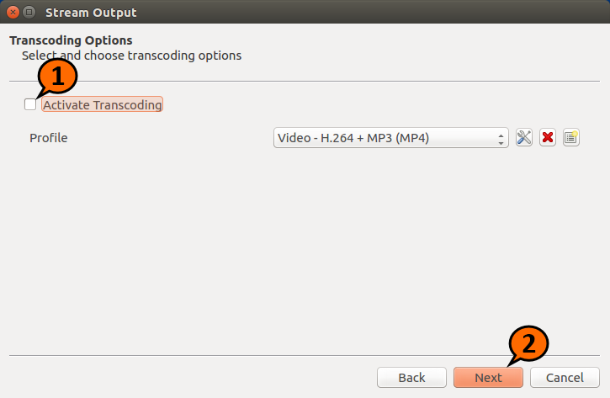This screenshot has height=398, width=610.
Task: Close the Stream Output window
Action: pos(13,13)
